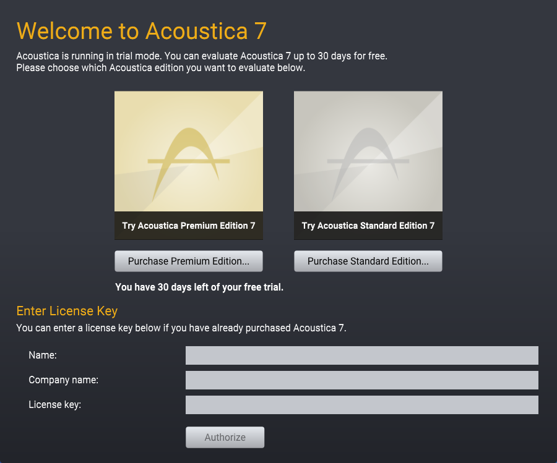The width and height of the screenshot is (557, 463).
Task: Click the Welcome to Acoustica 7 heading
Action: point(141,31)
